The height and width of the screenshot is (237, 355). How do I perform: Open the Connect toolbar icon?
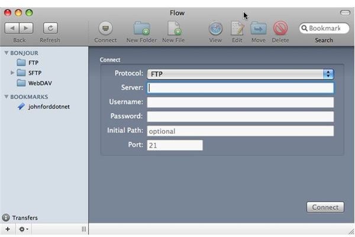105,28
